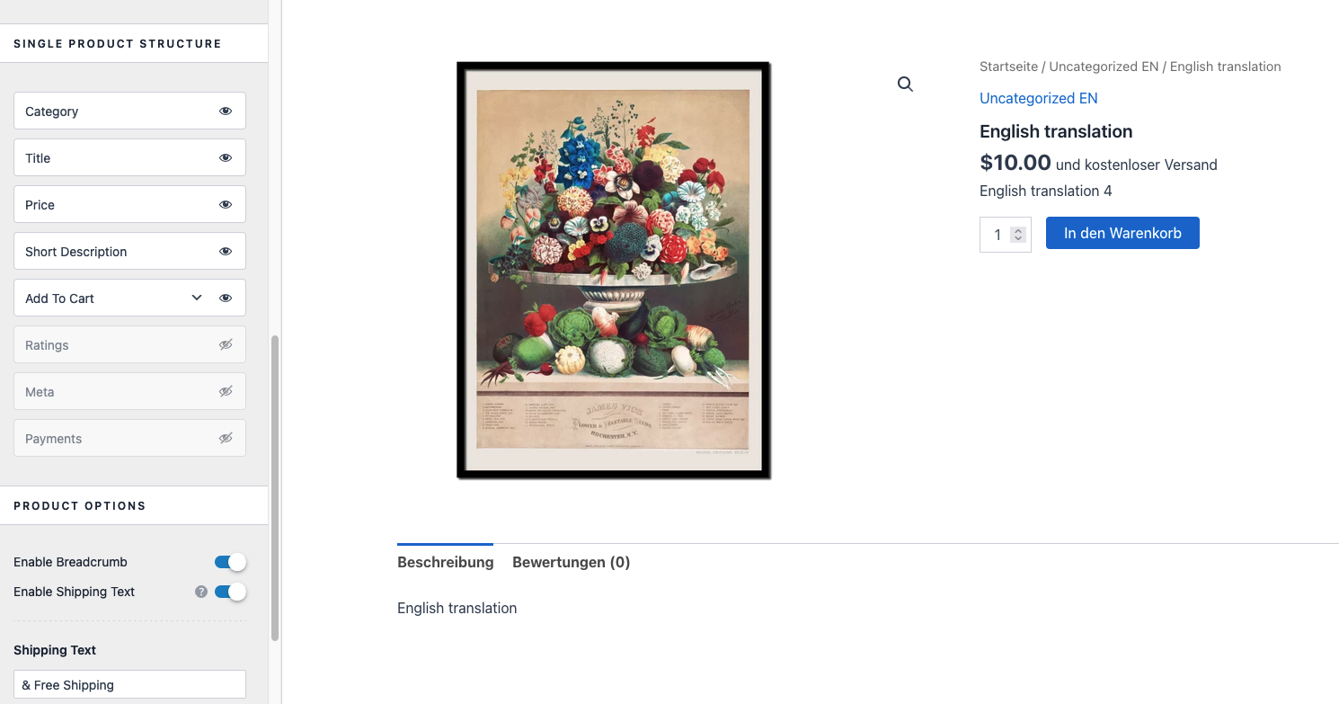Screen dimensions: 1339x704
Task: Expand the Add To Cart options chevron
Action: point(197,298)
